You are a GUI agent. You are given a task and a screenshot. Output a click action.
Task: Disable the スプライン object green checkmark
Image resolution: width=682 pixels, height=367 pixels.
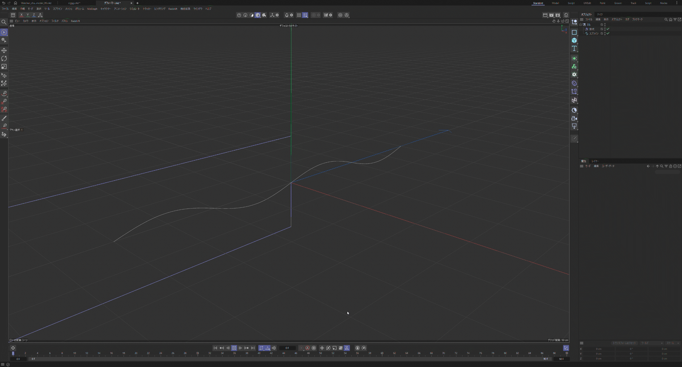(x=608, y=34)
